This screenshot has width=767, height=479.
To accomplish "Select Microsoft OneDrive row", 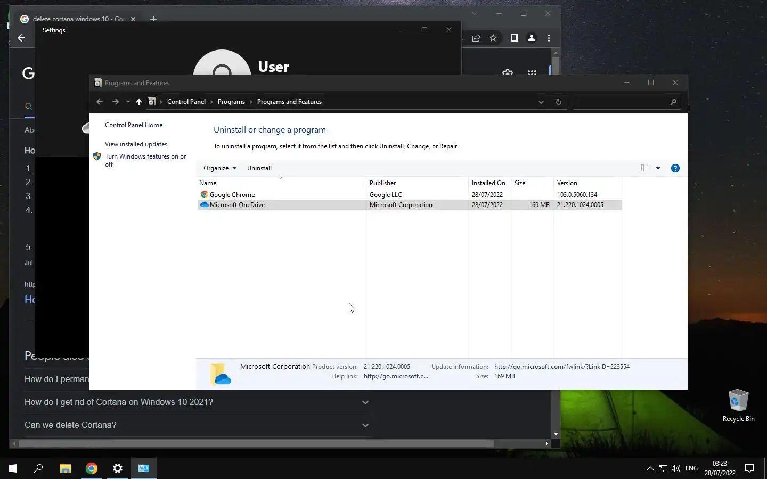I will click(x=410, y=205).
